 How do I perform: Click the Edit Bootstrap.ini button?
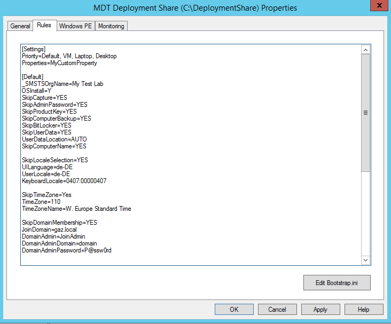(x=336, y=282)
